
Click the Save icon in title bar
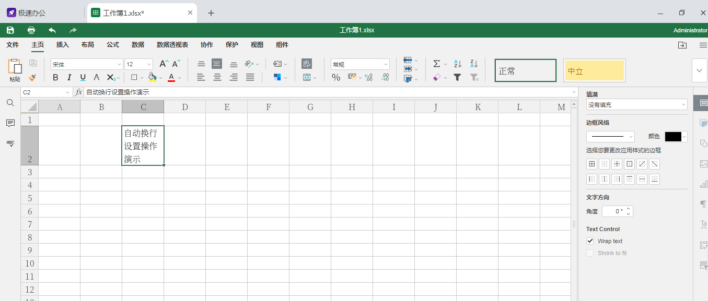click(10, 30)
